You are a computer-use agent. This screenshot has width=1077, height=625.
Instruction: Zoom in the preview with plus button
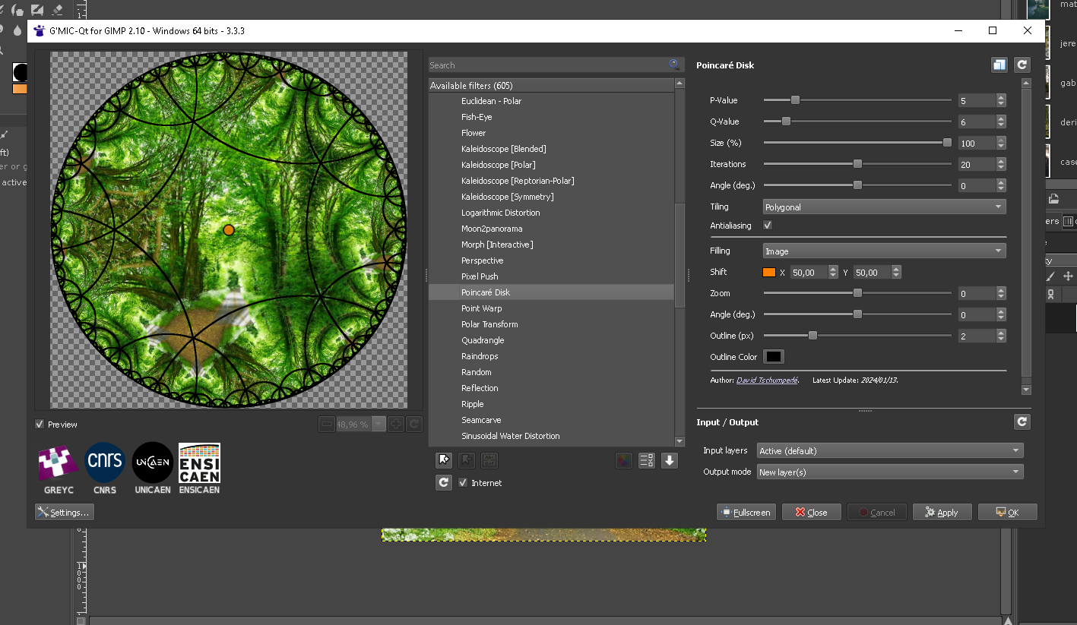coord(396,425)
